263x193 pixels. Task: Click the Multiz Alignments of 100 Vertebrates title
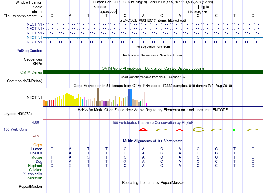tap(153, 141)
